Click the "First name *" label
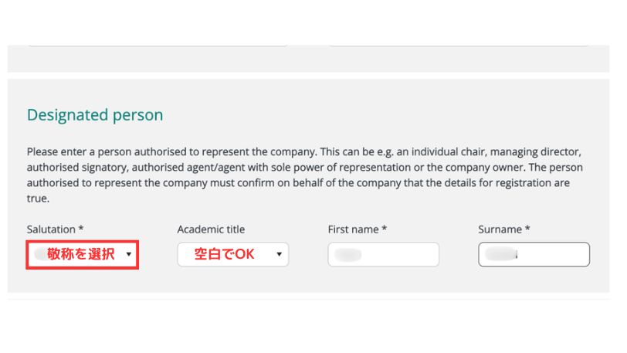Viewport: 627px width, 353px height. coord(357,229)
